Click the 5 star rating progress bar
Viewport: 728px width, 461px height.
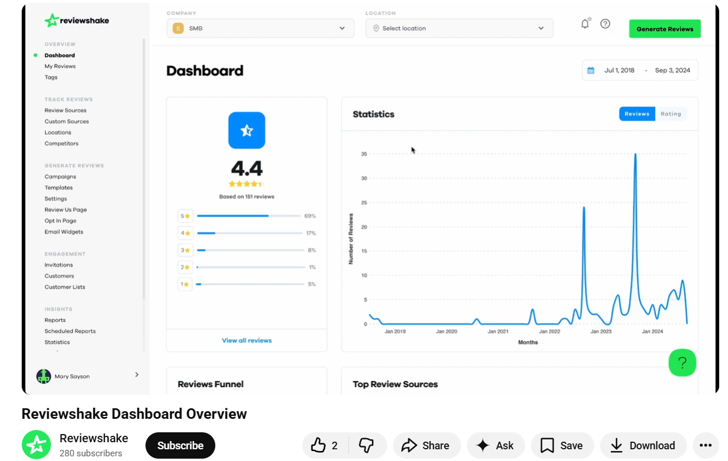pyautogui.click(x=249, y=216)
